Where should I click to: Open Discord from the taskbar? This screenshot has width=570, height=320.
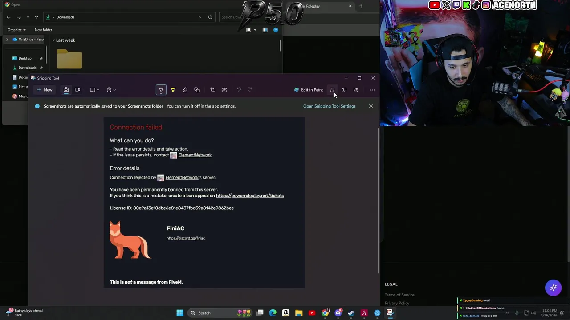(338, 313)
